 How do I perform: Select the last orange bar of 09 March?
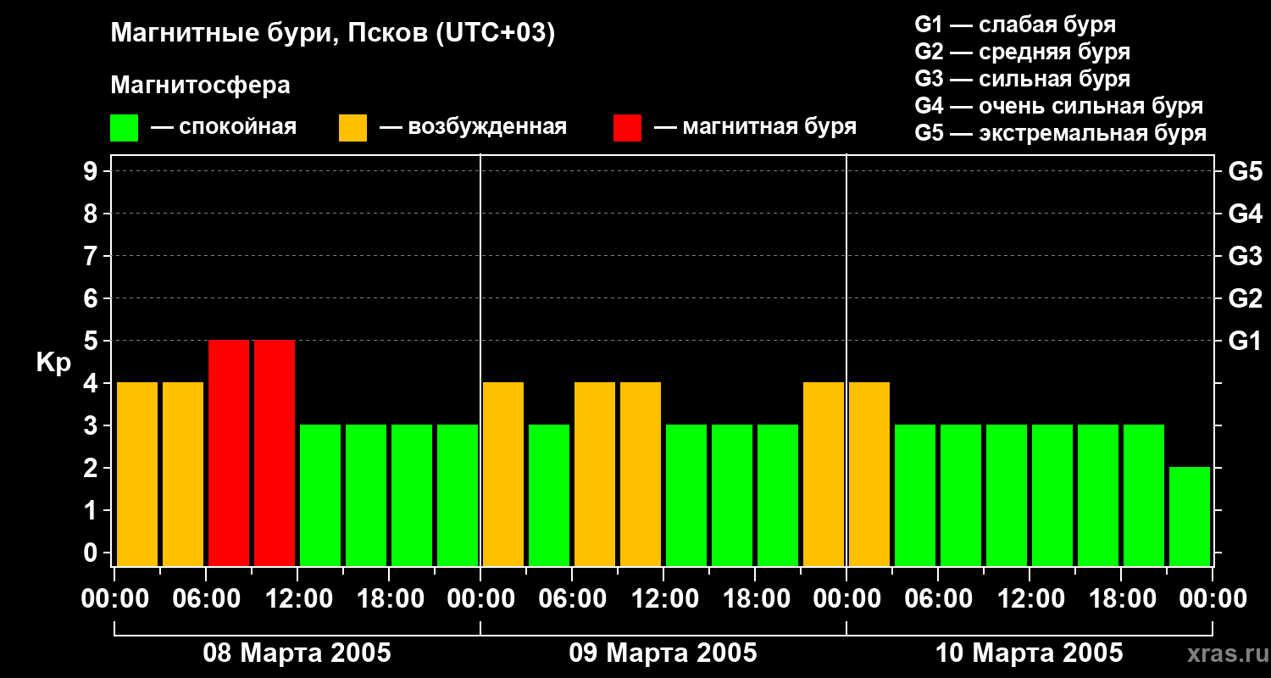pyautogui.click(x=824, y=474)
